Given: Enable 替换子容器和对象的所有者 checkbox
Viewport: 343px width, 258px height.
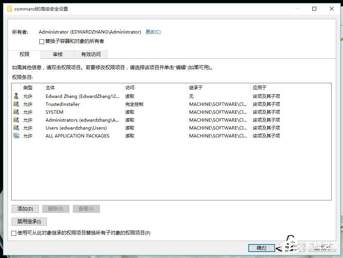Looking at the screenshot, I should point(42,41).
